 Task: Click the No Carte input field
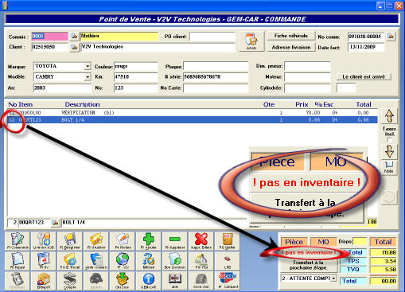coord(216,88)
